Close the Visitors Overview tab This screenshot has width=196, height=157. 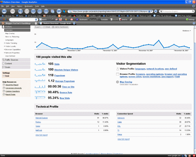click(x=74, y=23)
